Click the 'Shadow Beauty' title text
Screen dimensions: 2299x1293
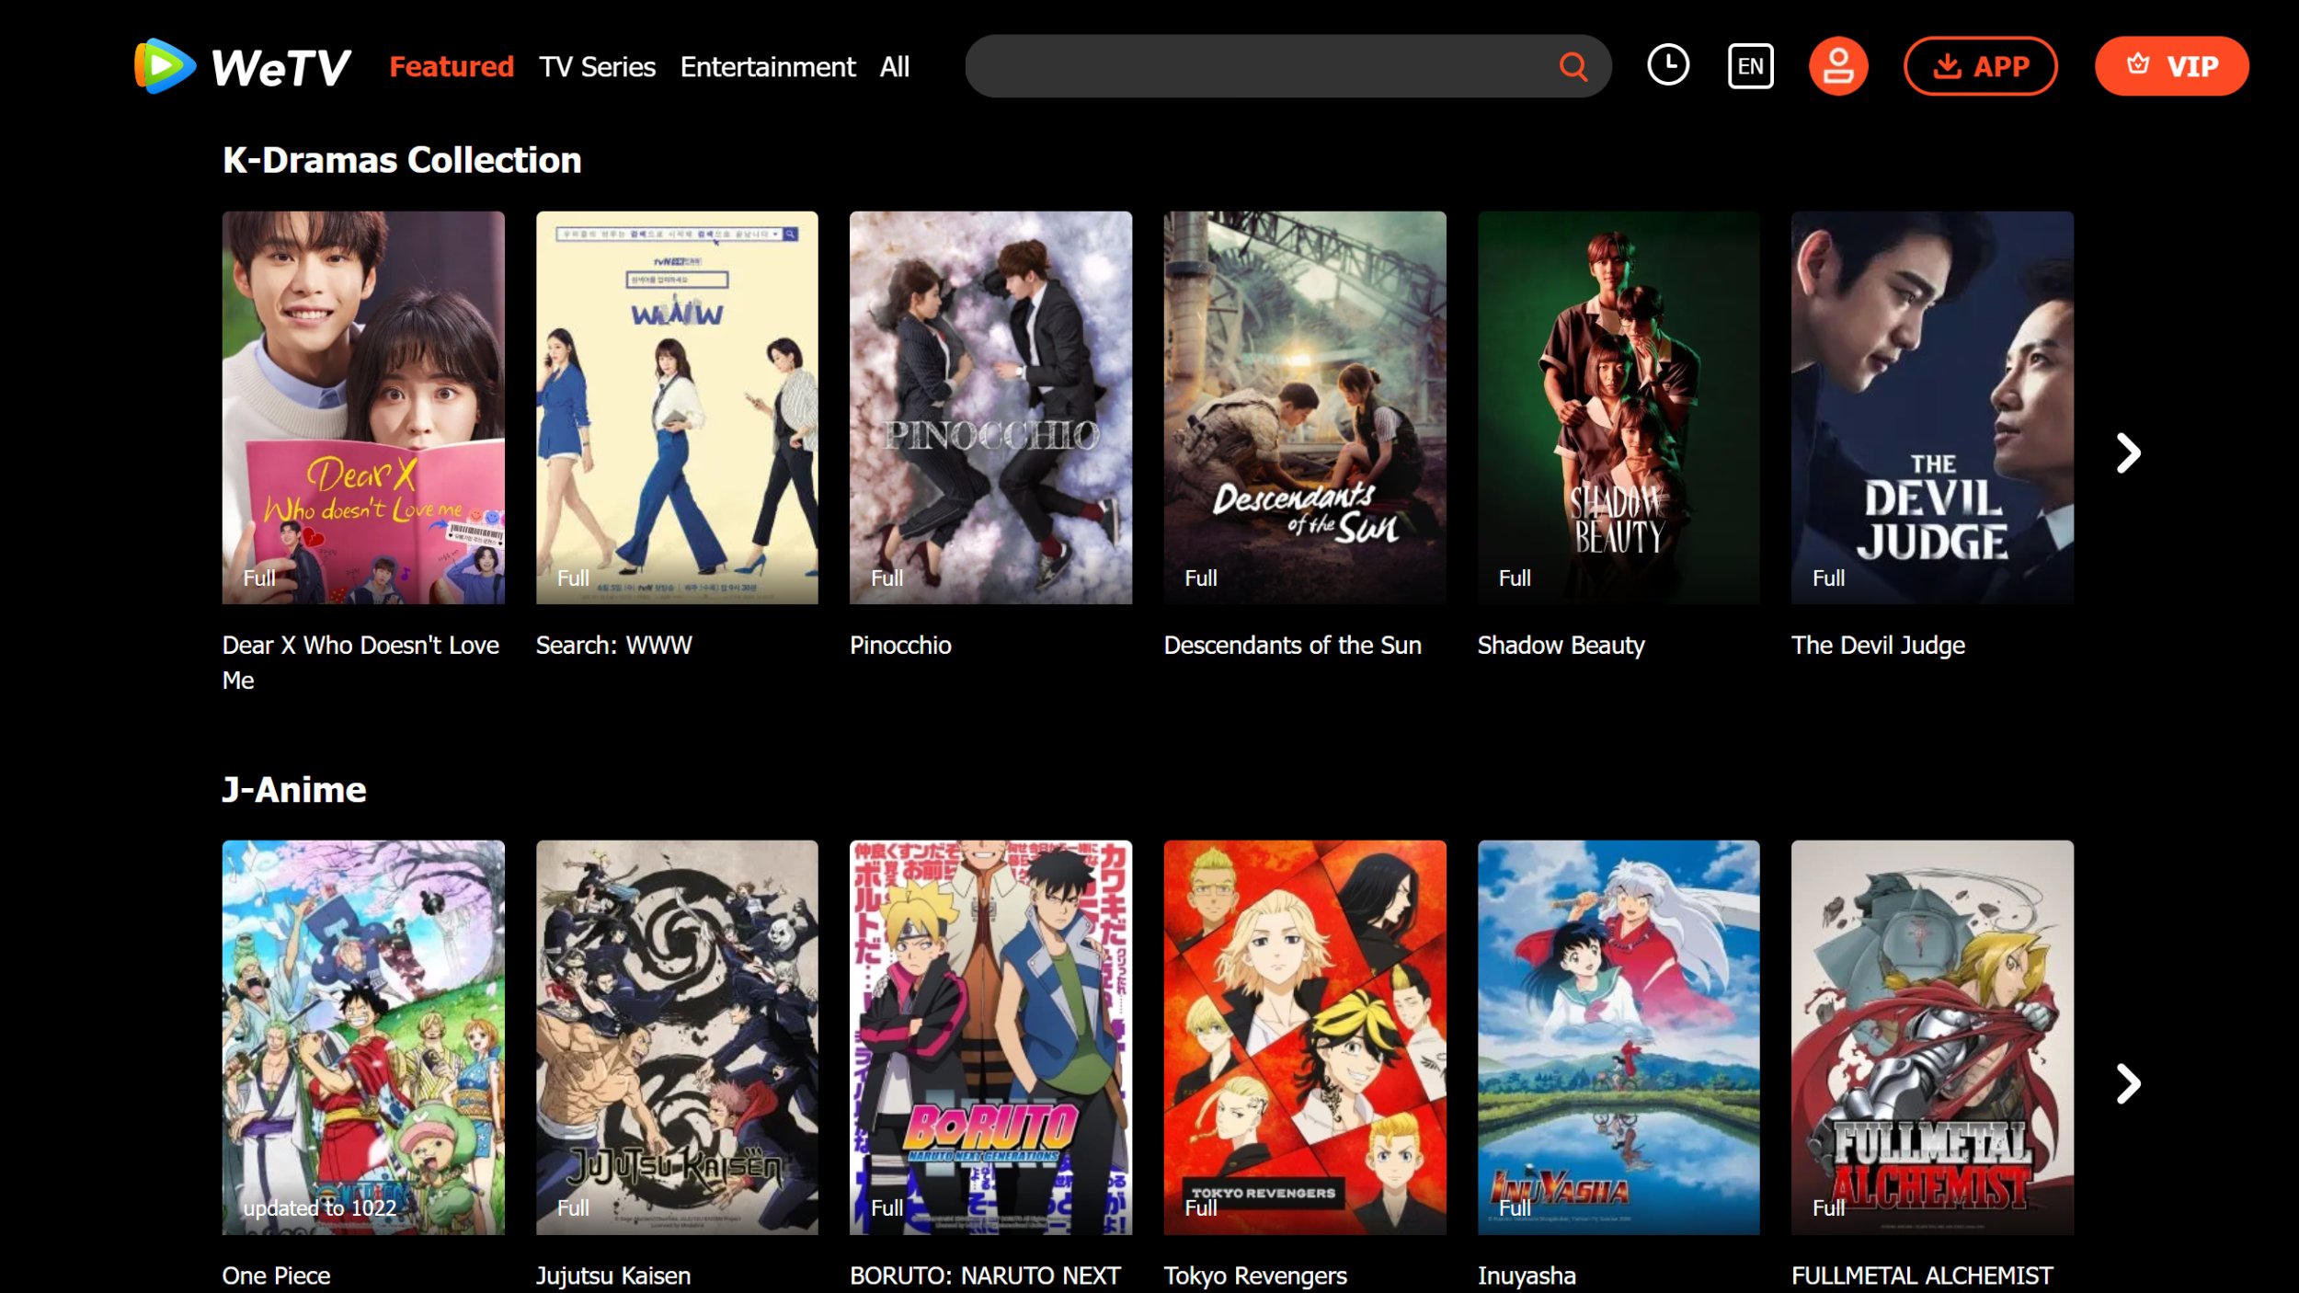1561,645
